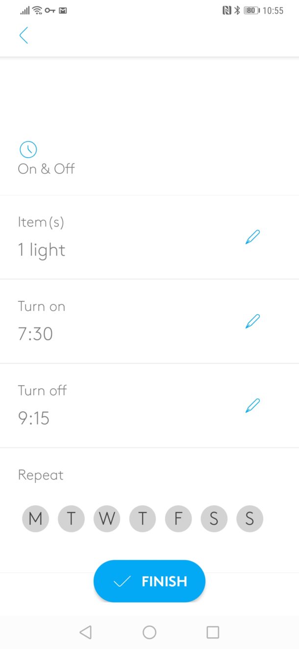Tap the back arrow at top left

[x=24, y=35]
